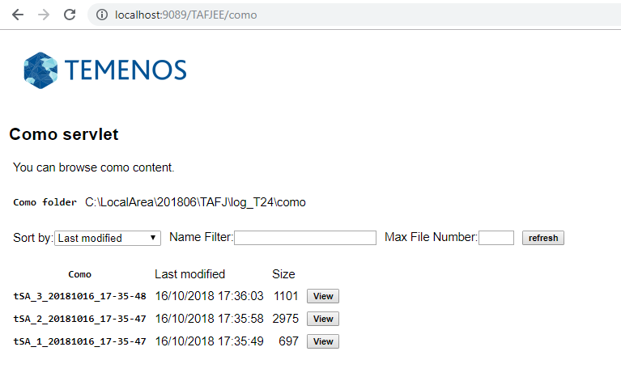Reload the page with the browser refresh icon

click(x=70, y=15)
